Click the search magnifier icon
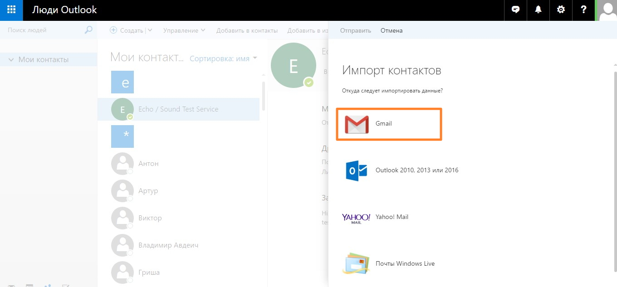Image resolution: width=617 pixels, height=287 pixels. [x=88, y=30]
